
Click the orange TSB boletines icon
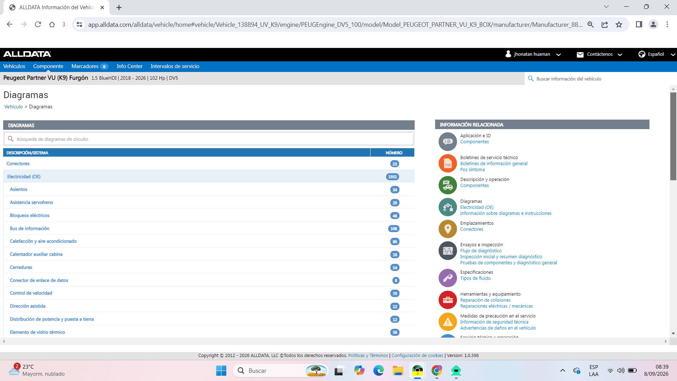(447, 163)
